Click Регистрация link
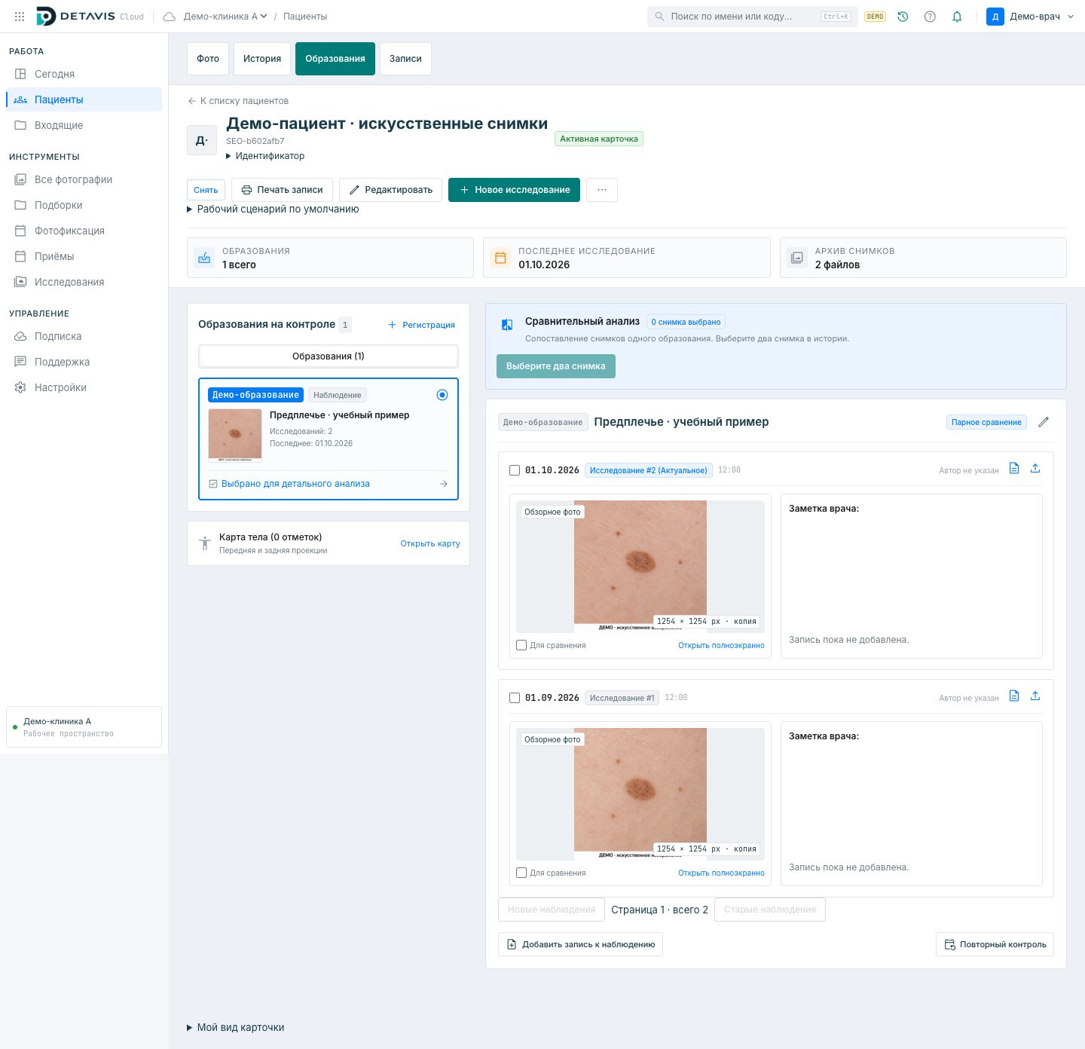The width and height of the screenshot is (1085, 1049). 421,325
